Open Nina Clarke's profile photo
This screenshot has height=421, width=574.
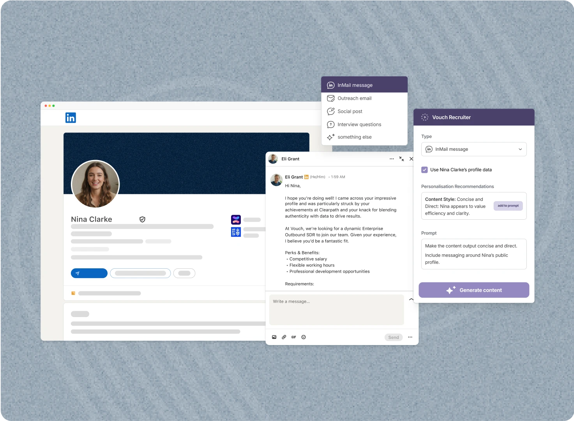95,184
